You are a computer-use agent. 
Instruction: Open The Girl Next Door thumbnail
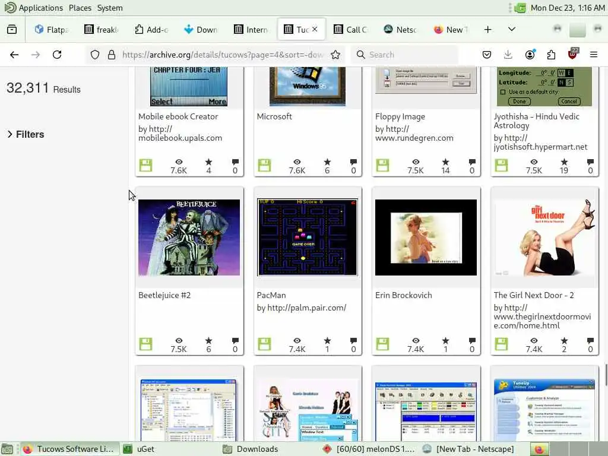(x=544, y=237)
